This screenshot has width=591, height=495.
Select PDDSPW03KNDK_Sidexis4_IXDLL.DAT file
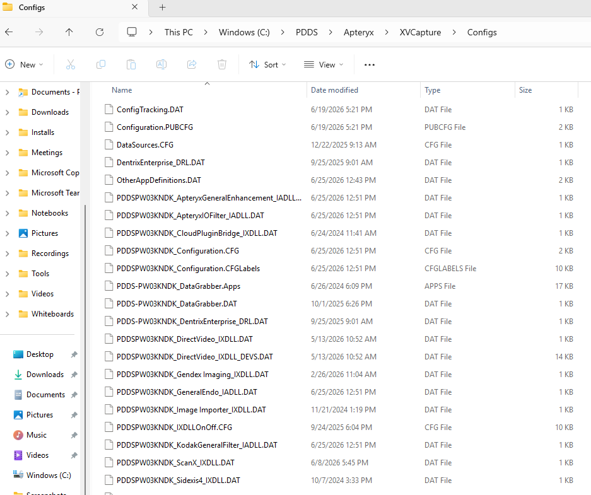point(178,480)
